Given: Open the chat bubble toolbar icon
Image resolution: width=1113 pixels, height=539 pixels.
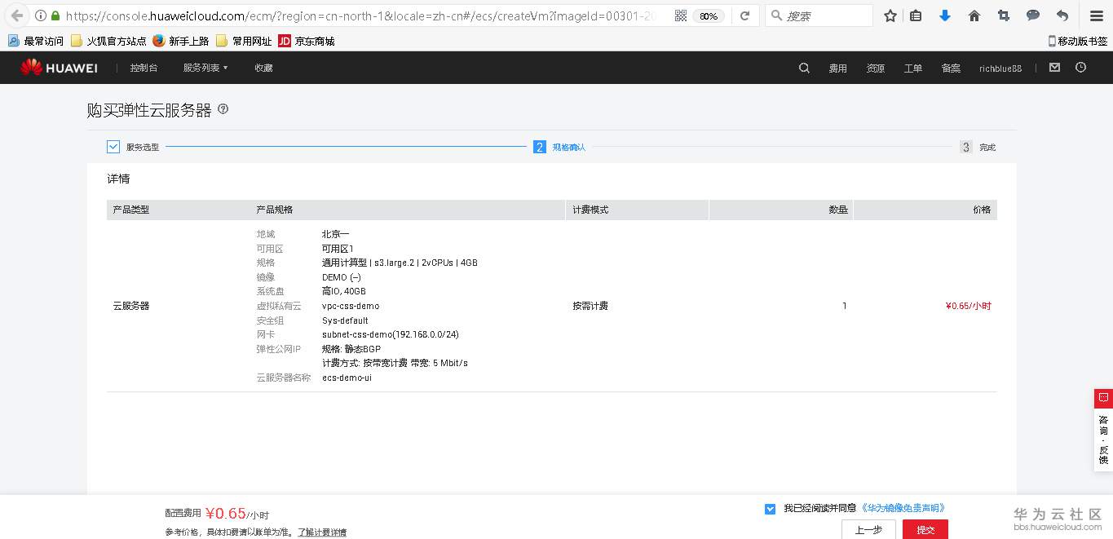Looking at the screenshot, I should (x=1033, y=15).
